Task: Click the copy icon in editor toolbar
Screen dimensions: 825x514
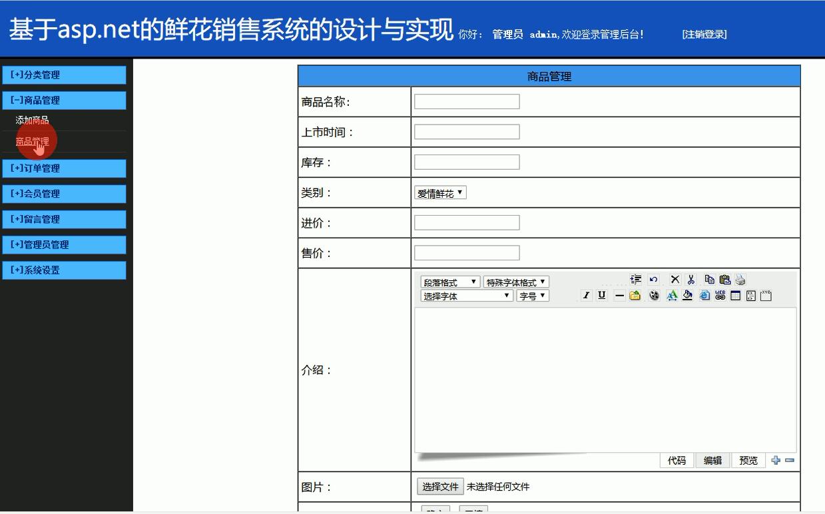Action: [x=710, y=279]
